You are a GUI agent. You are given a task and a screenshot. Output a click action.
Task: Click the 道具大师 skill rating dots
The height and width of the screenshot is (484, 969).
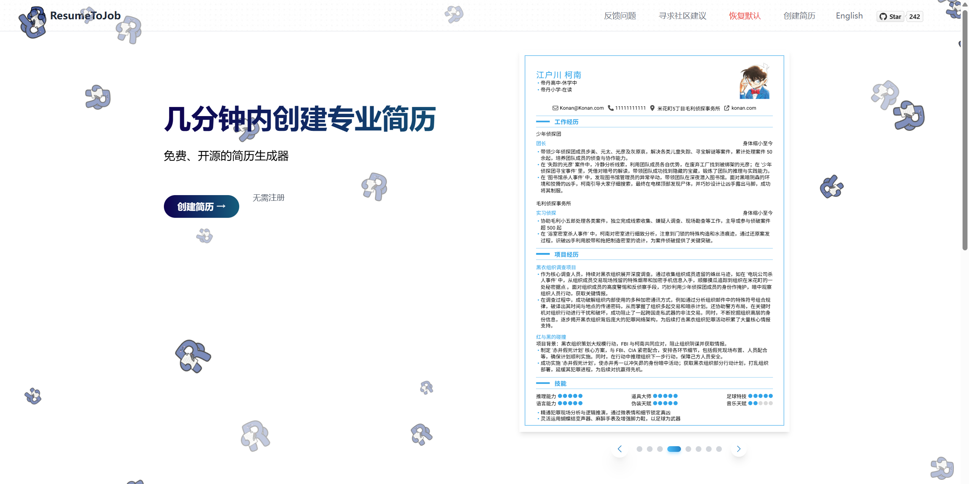[x=665, y=396]
